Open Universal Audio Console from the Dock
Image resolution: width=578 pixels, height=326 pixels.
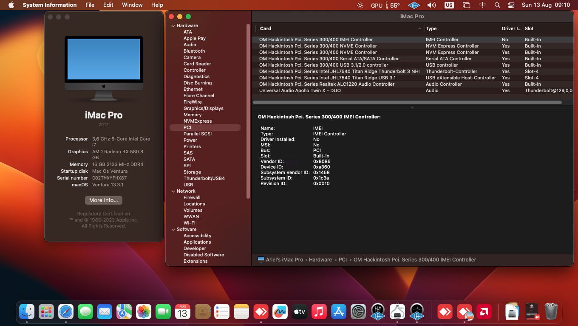377,312
